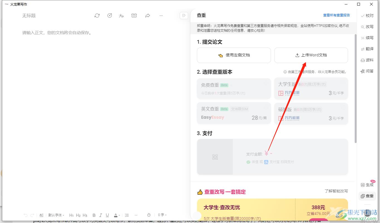This screenshot has width=380, height=223.
Task: Open 生成 AI generate in sidebar
Action: [367, 185]
